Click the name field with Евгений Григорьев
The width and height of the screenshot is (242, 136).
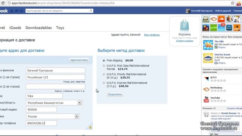point(56,71)
